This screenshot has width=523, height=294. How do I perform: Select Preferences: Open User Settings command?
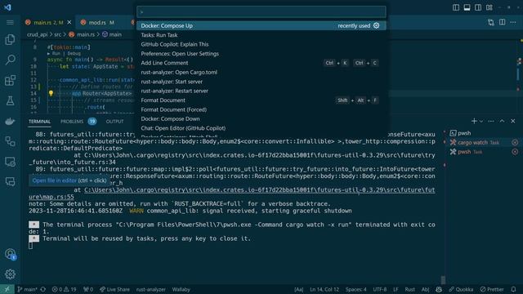261,54
